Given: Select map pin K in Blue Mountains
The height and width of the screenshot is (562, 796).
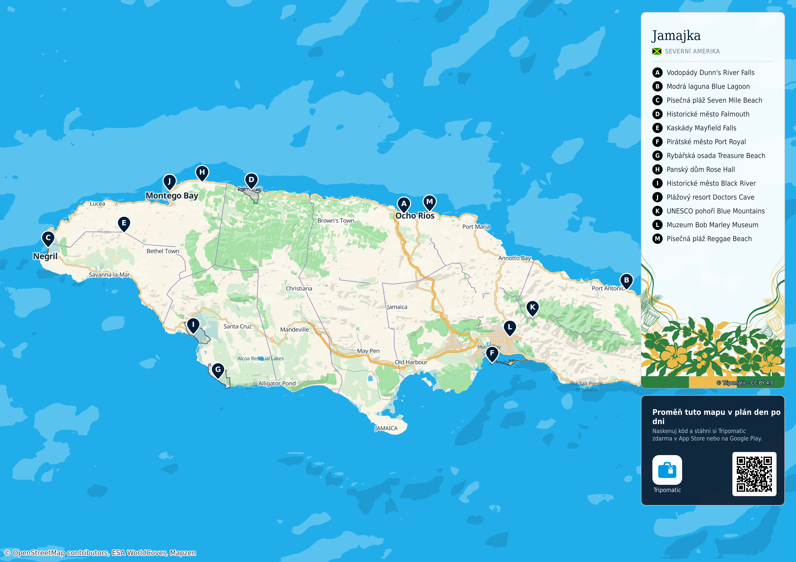Looking at the screenshot, I should pyautogui.click(x=533, y=307).
